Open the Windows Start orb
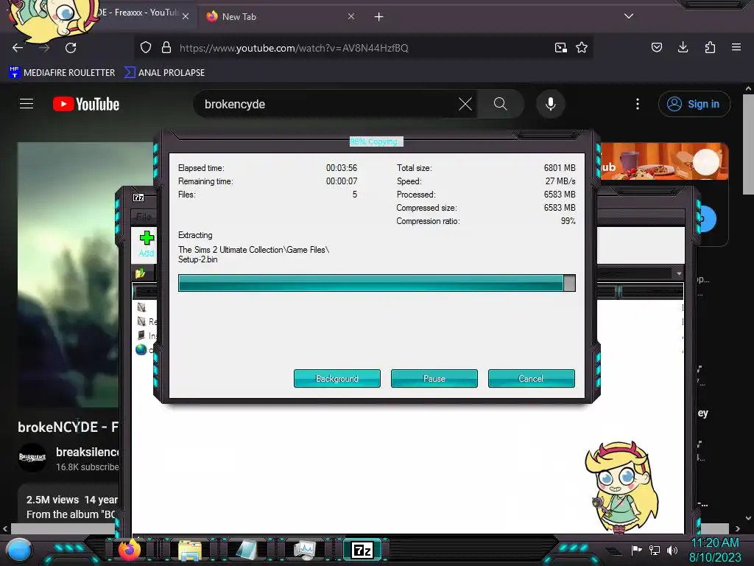Viewport: 754px width, 566px height. (x=19, y=551)
